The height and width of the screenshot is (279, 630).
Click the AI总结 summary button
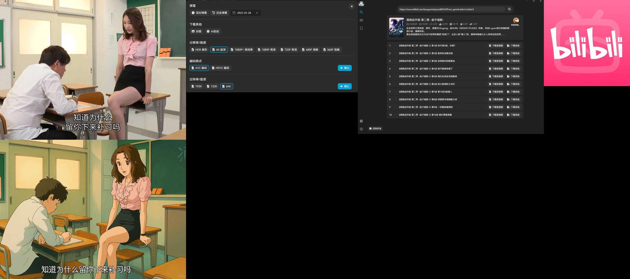pos(213,31)
